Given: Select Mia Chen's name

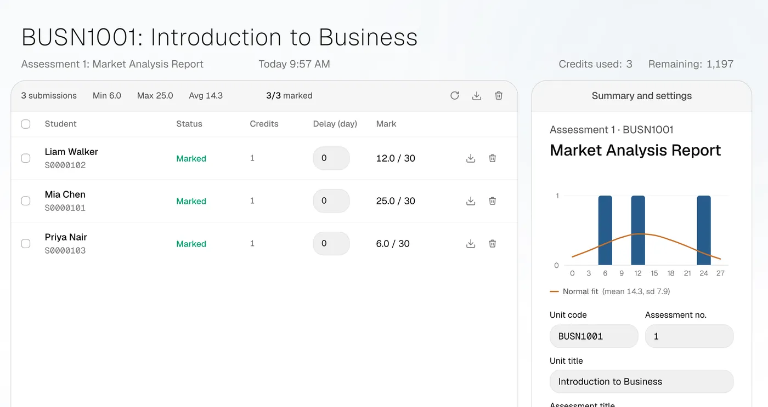Looking at the screenshot, I should pyautogui.click(x=65, y=194).
